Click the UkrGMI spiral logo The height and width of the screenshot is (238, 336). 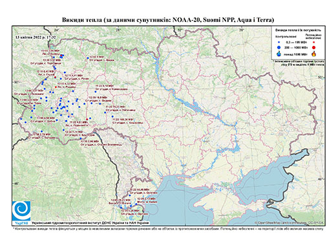[21, 211]
